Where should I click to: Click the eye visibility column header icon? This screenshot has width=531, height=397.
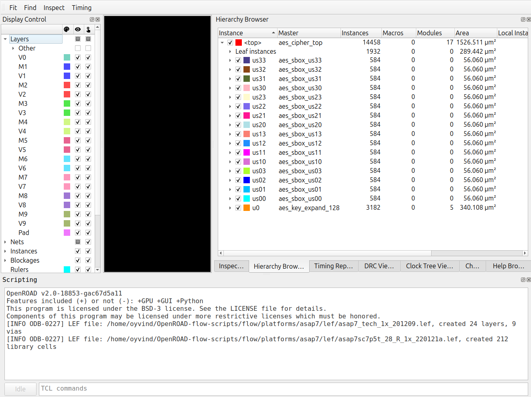click(78, 29)
